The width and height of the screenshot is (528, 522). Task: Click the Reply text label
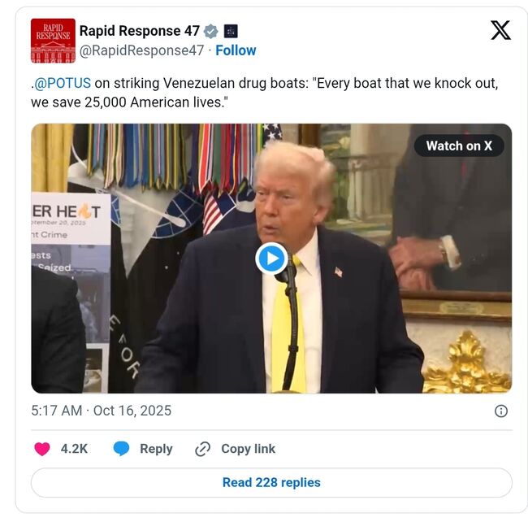coord(156,449)
